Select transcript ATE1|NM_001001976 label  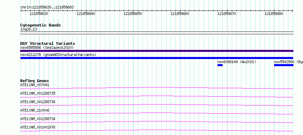38,127
